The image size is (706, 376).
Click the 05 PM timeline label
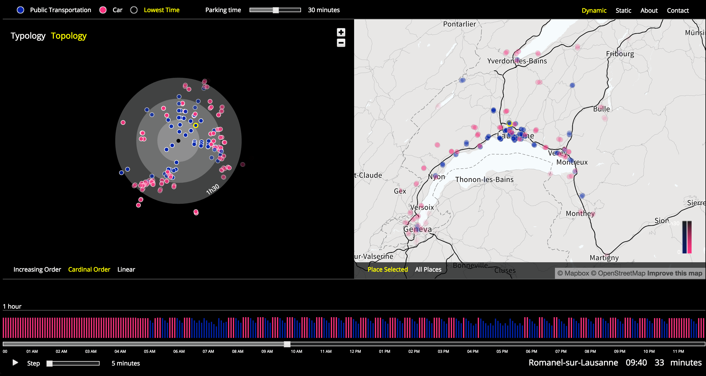click(x=502, y=351)
